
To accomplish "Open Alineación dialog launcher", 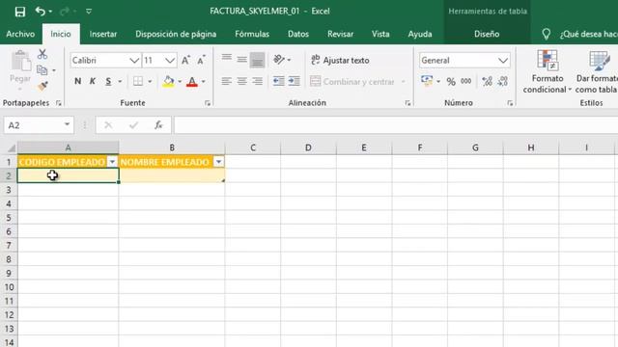I will click(407, 103).
